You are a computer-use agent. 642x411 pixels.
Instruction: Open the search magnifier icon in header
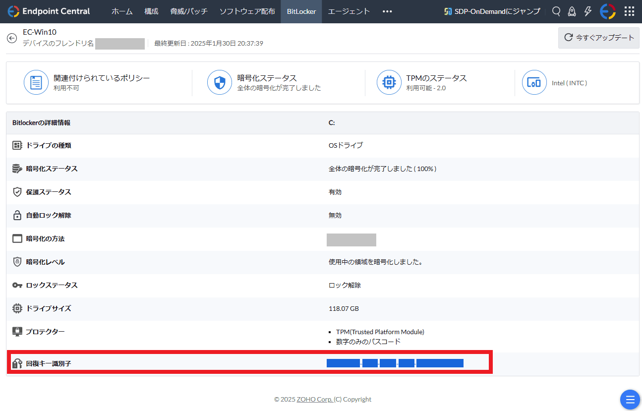pyautogui.click(x=556, y=11)
